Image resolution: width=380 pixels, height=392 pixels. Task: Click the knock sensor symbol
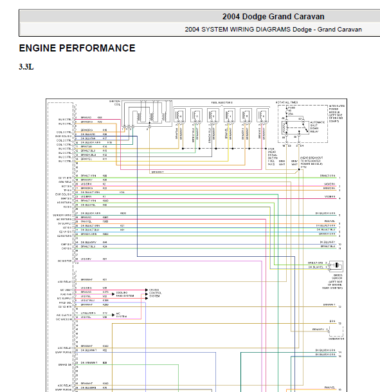[x=336, y=266]
